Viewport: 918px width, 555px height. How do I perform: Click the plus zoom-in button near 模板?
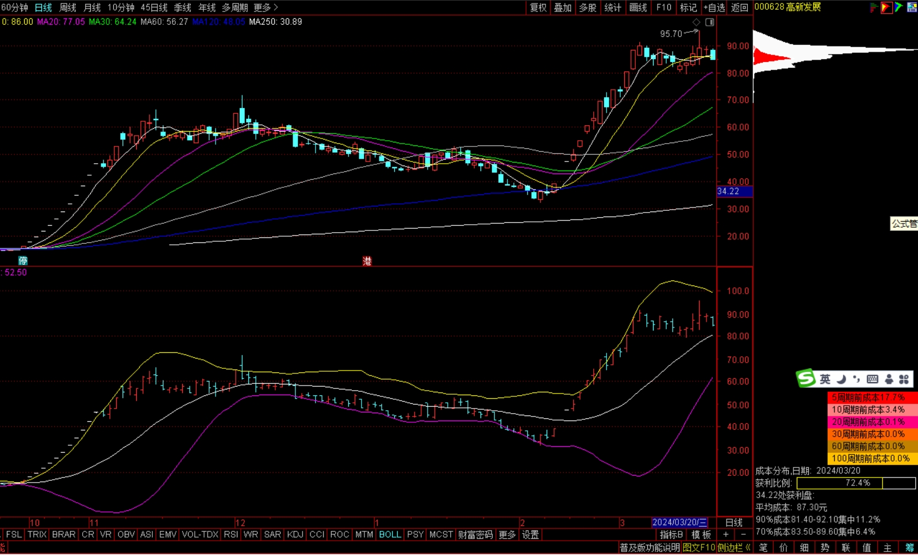726,535
